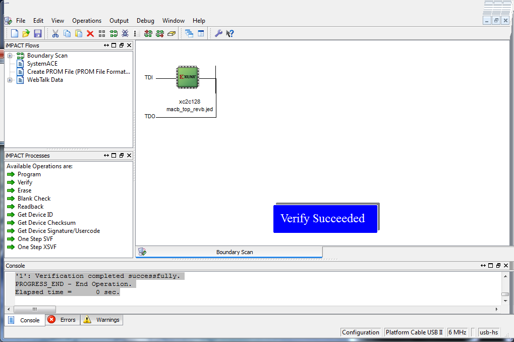Close the iMPACT Flows panel
The height and width of the screenshot is (342, 514).
pos(129,45)
